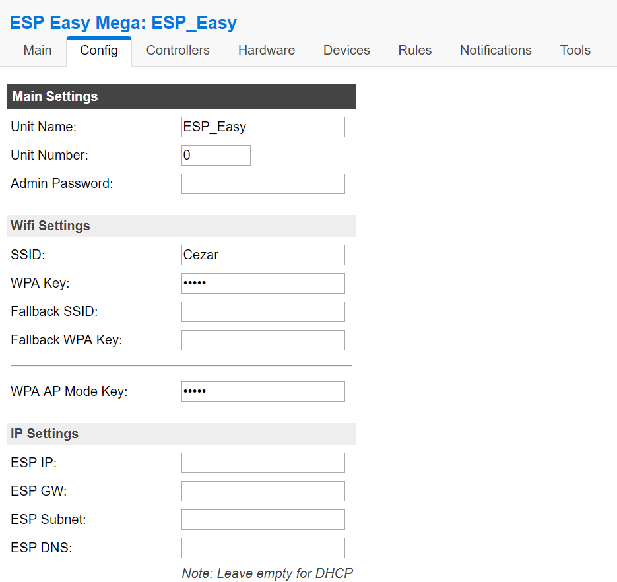
Task: Click the Main Settings section header
Action: 181,96
